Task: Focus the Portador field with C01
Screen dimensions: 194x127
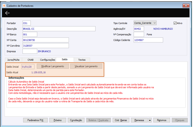Action: 27,23
